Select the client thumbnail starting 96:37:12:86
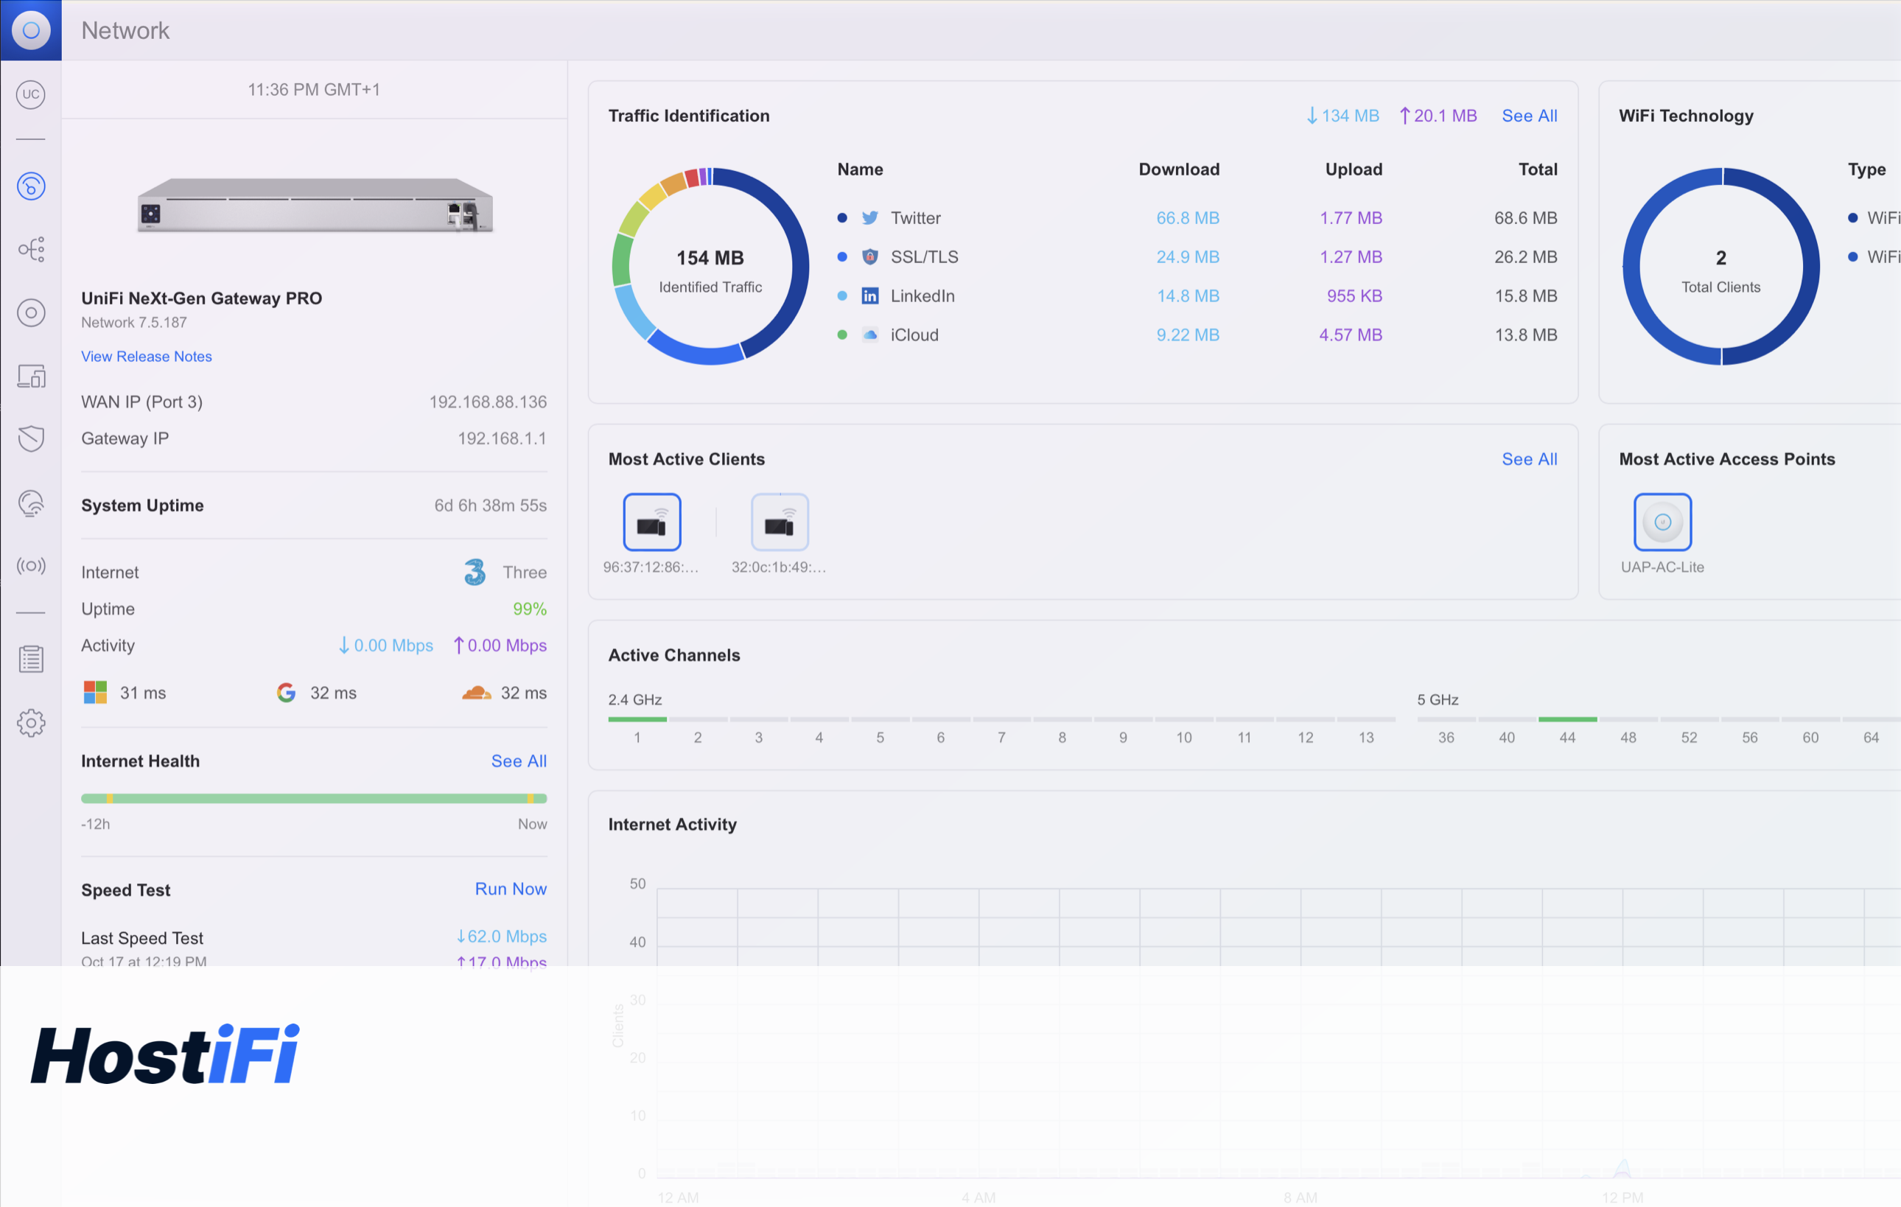1901x1207 pixels. tap(651, 522)
